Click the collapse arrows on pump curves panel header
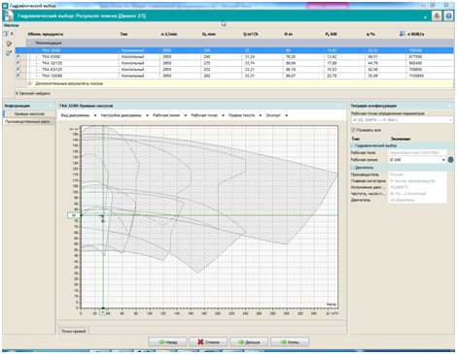 pos(339,106)
